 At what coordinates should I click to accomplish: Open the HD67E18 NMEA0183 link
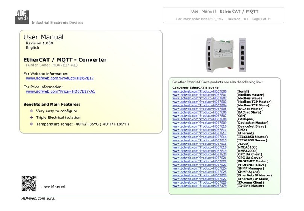199,147
